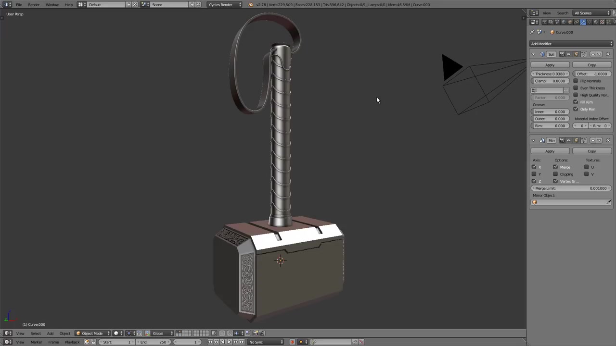Open the Modifiers wrench tab in Properties
Screen dimensions: 616x346
(x=583, y=22)
